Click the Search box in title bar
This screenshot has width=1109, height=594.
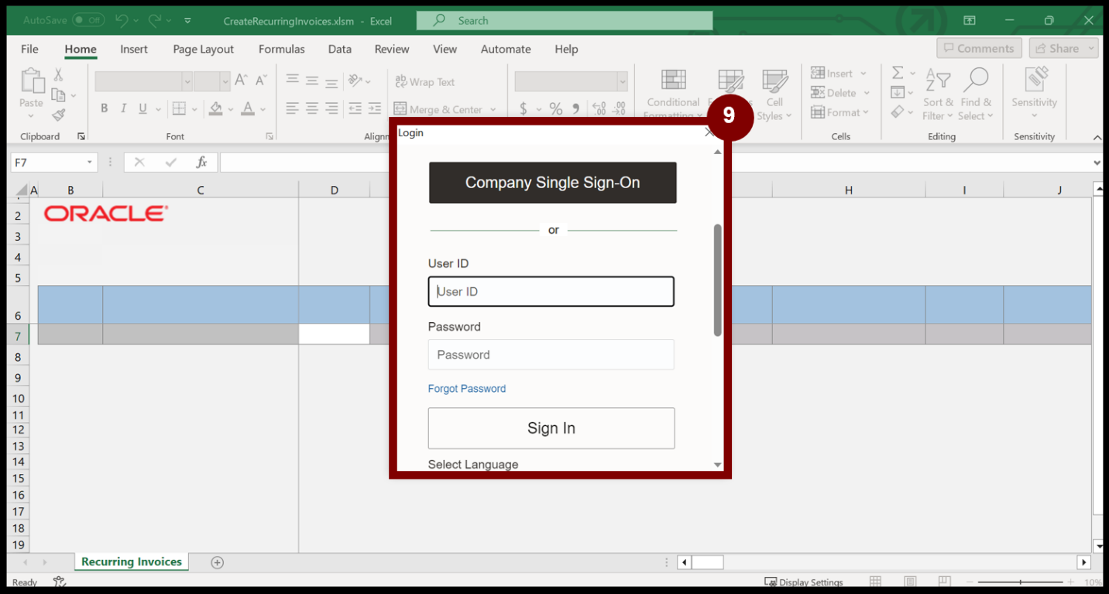tap(565, 21)
